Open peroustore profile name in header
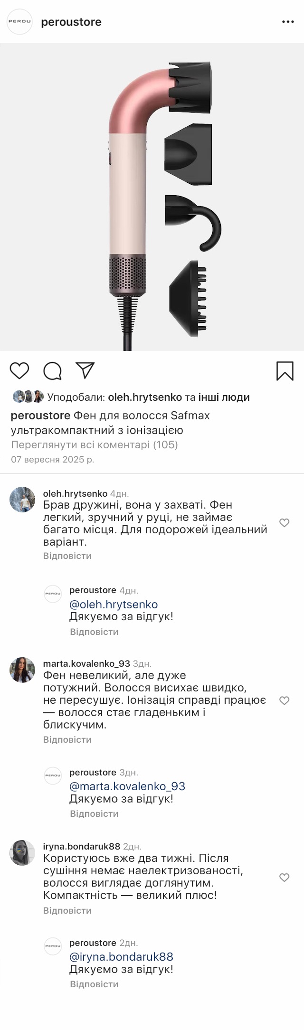Image resolution: width=304 pixels, height=1030 pixels. point(71,22)
